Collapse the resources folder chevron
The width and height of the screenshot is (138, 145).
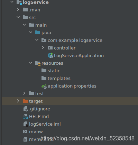(x=30, y=63)
